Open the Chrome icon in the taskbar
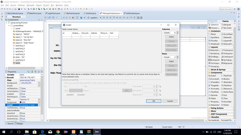The width and height of the screenshot is (241, 135). click(58, 132)
